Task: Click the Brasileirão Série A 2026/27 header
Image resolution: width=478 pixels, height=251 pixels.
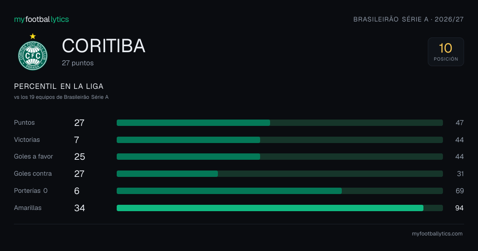Action: (x=409, y=19)
